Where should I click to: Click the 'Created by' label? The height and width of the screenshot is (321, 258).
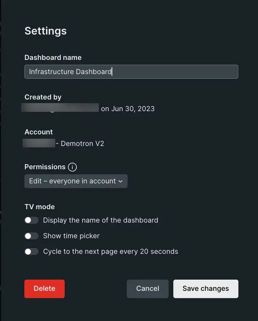pos(43,97)
